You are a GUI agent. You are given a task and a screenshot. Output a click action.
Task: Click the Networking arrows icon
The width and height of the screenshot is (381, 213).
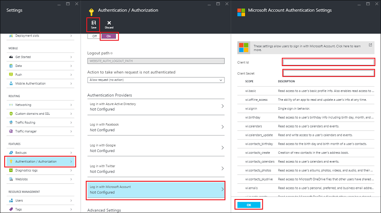pos(11,105)
